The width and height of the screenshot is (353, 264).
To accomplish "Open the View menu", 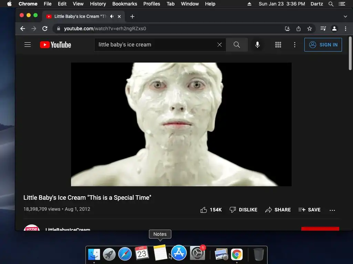I will pos(78,4).
